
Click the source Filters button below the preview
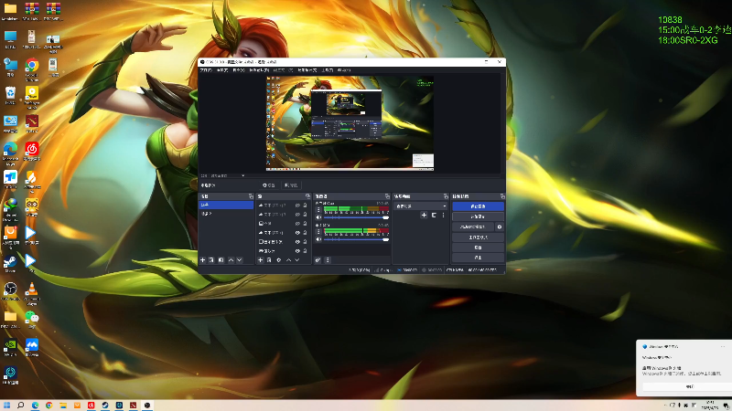pyautogui.click(x=291, y=185)
